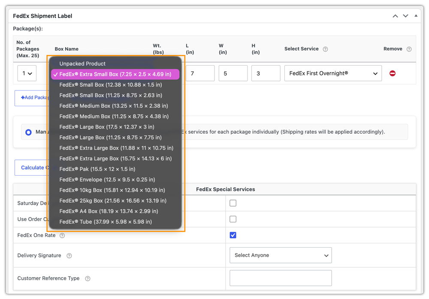The height and width of the screenshot is (299, 429).
Task: Uncheck the FedEx One Rate checkbox
Action: pyautogui.click(x=233, y=235)
